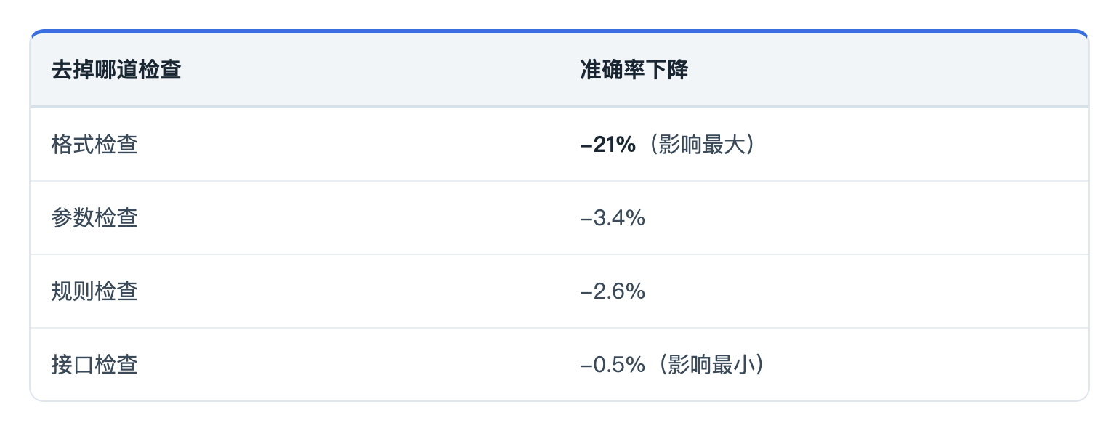Click the bold −21% value
This screenshot has width=1119, height=431.
tap(608, 145)
